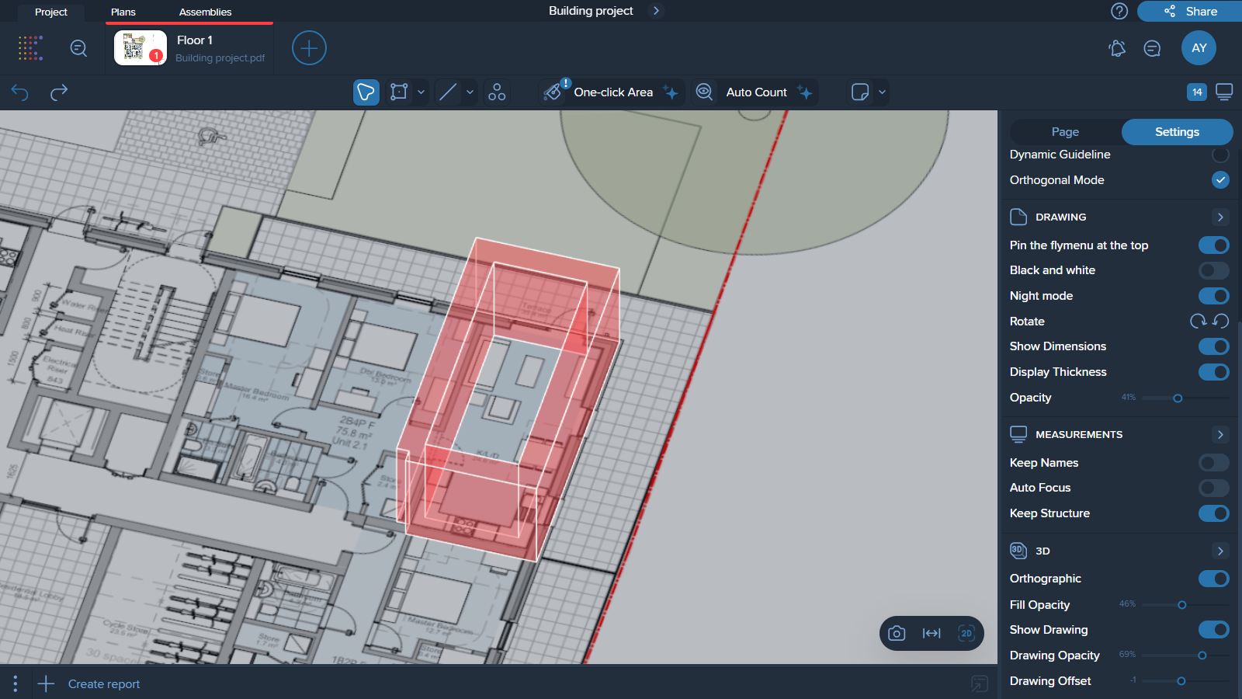Add a new plan with plus circle
The height and width of the screenshot is (699, 1242).
(x=309, y=48)
